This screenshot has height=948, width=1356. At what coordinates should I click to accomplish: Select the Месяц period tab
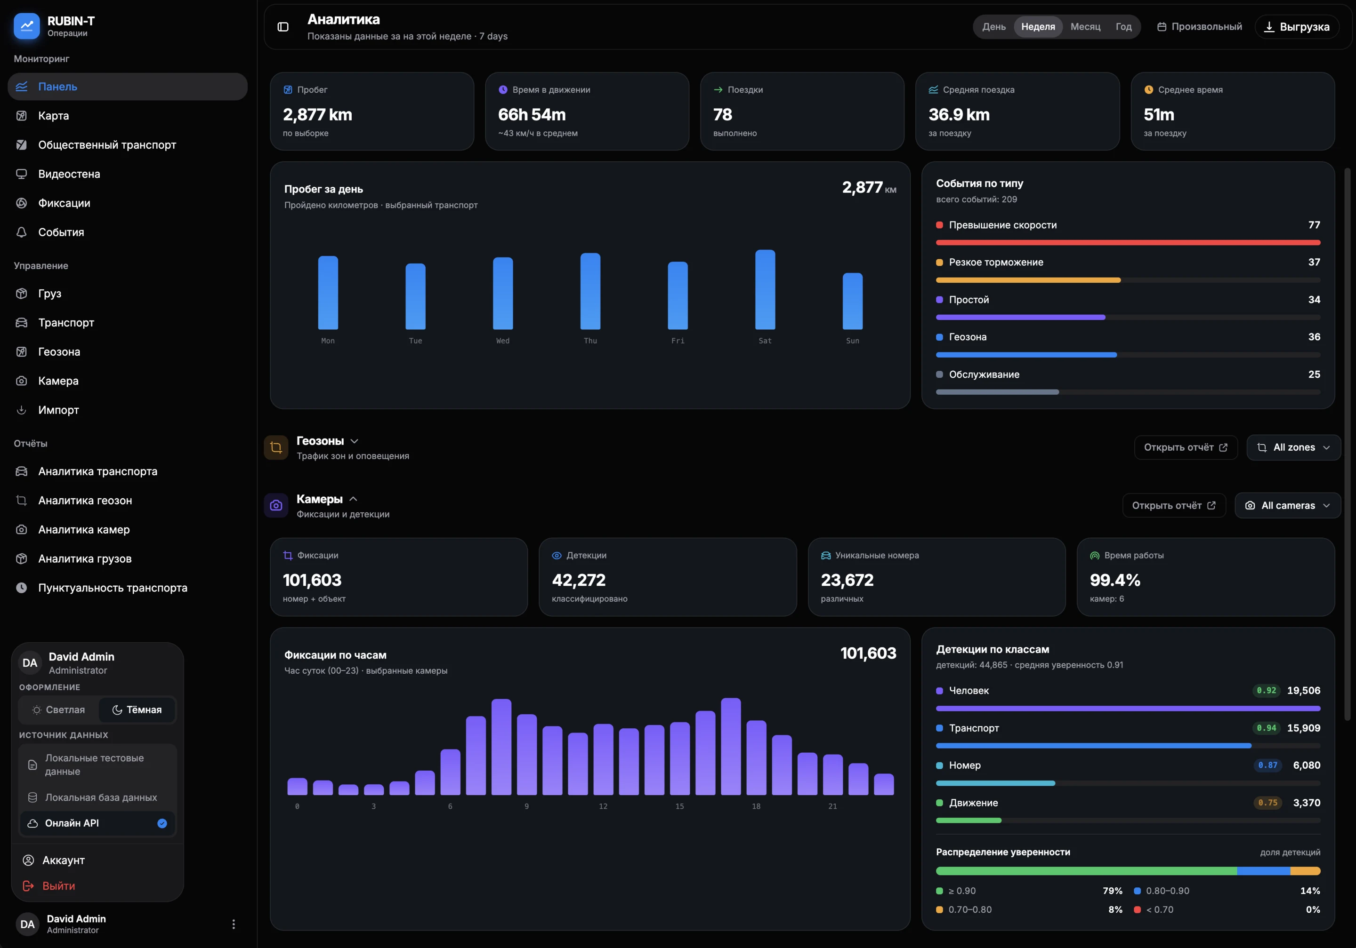tap(1086, 26)
